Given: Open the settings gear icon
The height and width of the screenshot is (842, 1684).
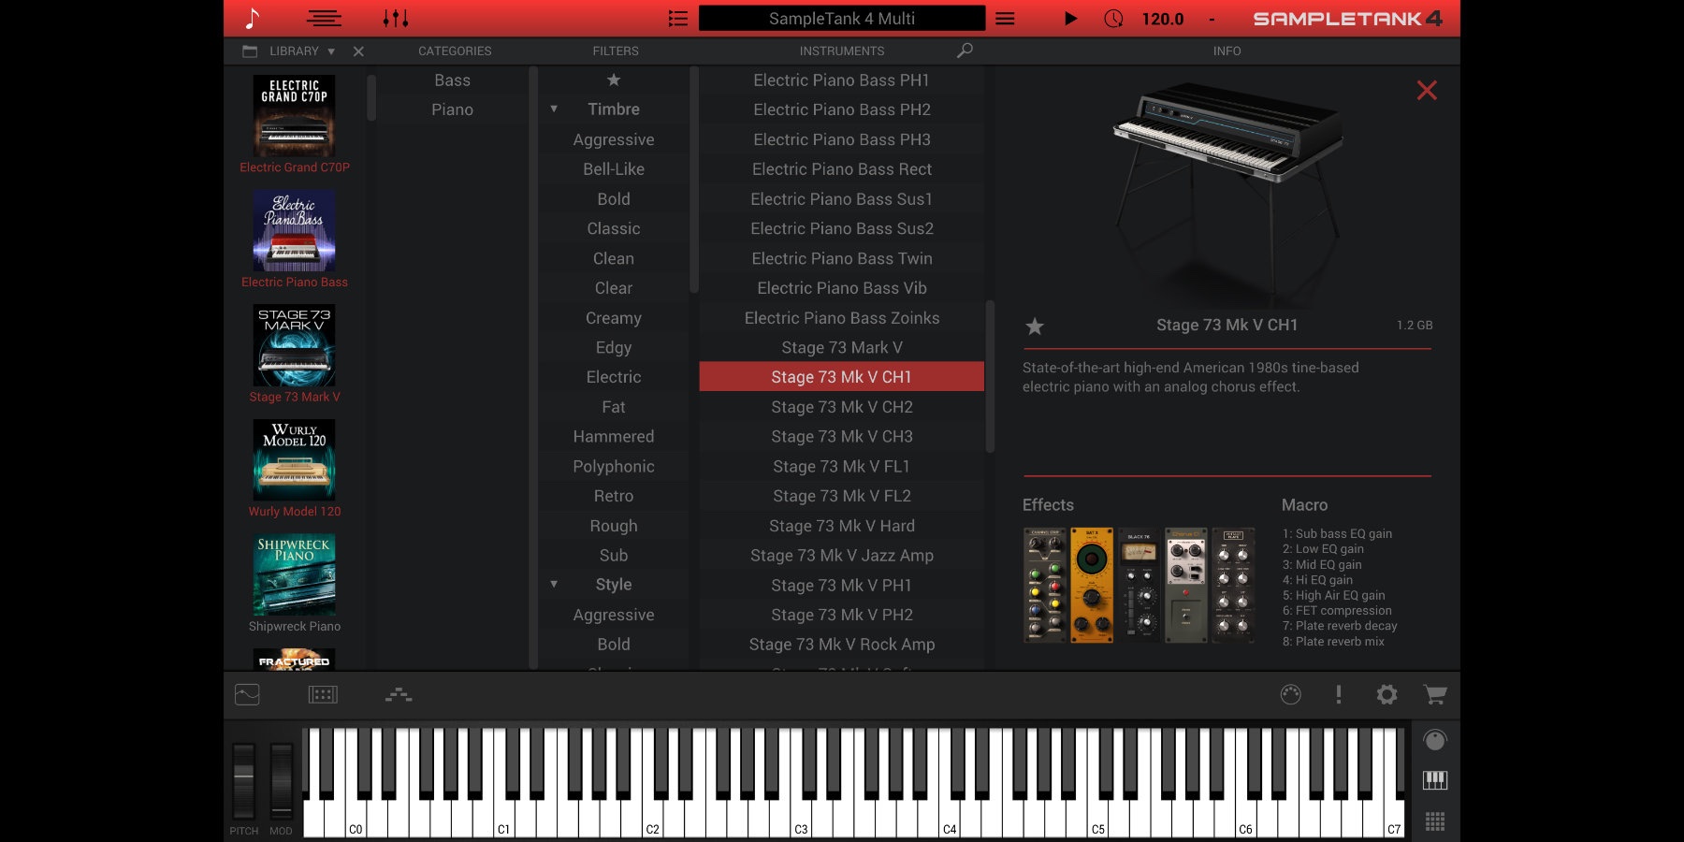Looking at the screenshot, I should click(x=1386, y=694).
